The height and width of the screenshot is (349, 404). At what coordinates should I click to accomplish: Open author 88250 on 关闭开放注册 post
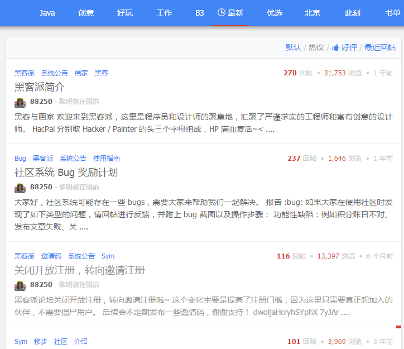point(41,285)
